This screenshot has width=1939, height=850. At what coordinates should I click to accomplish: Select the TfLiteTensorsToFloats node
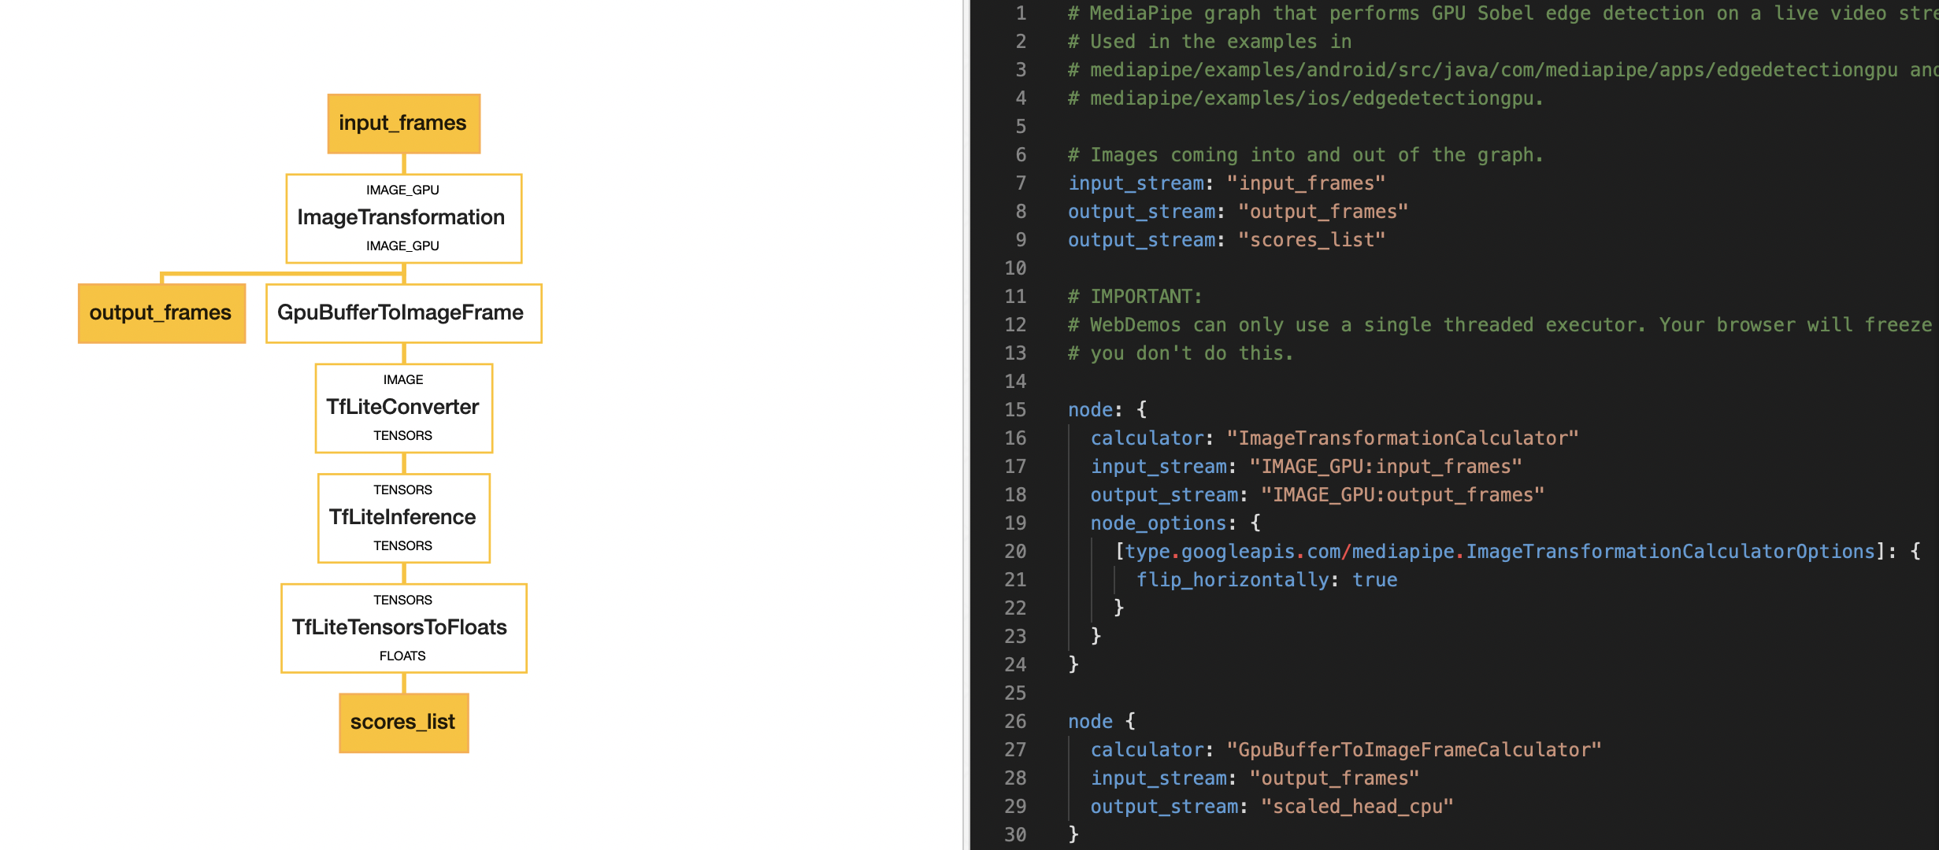(403, 627)
